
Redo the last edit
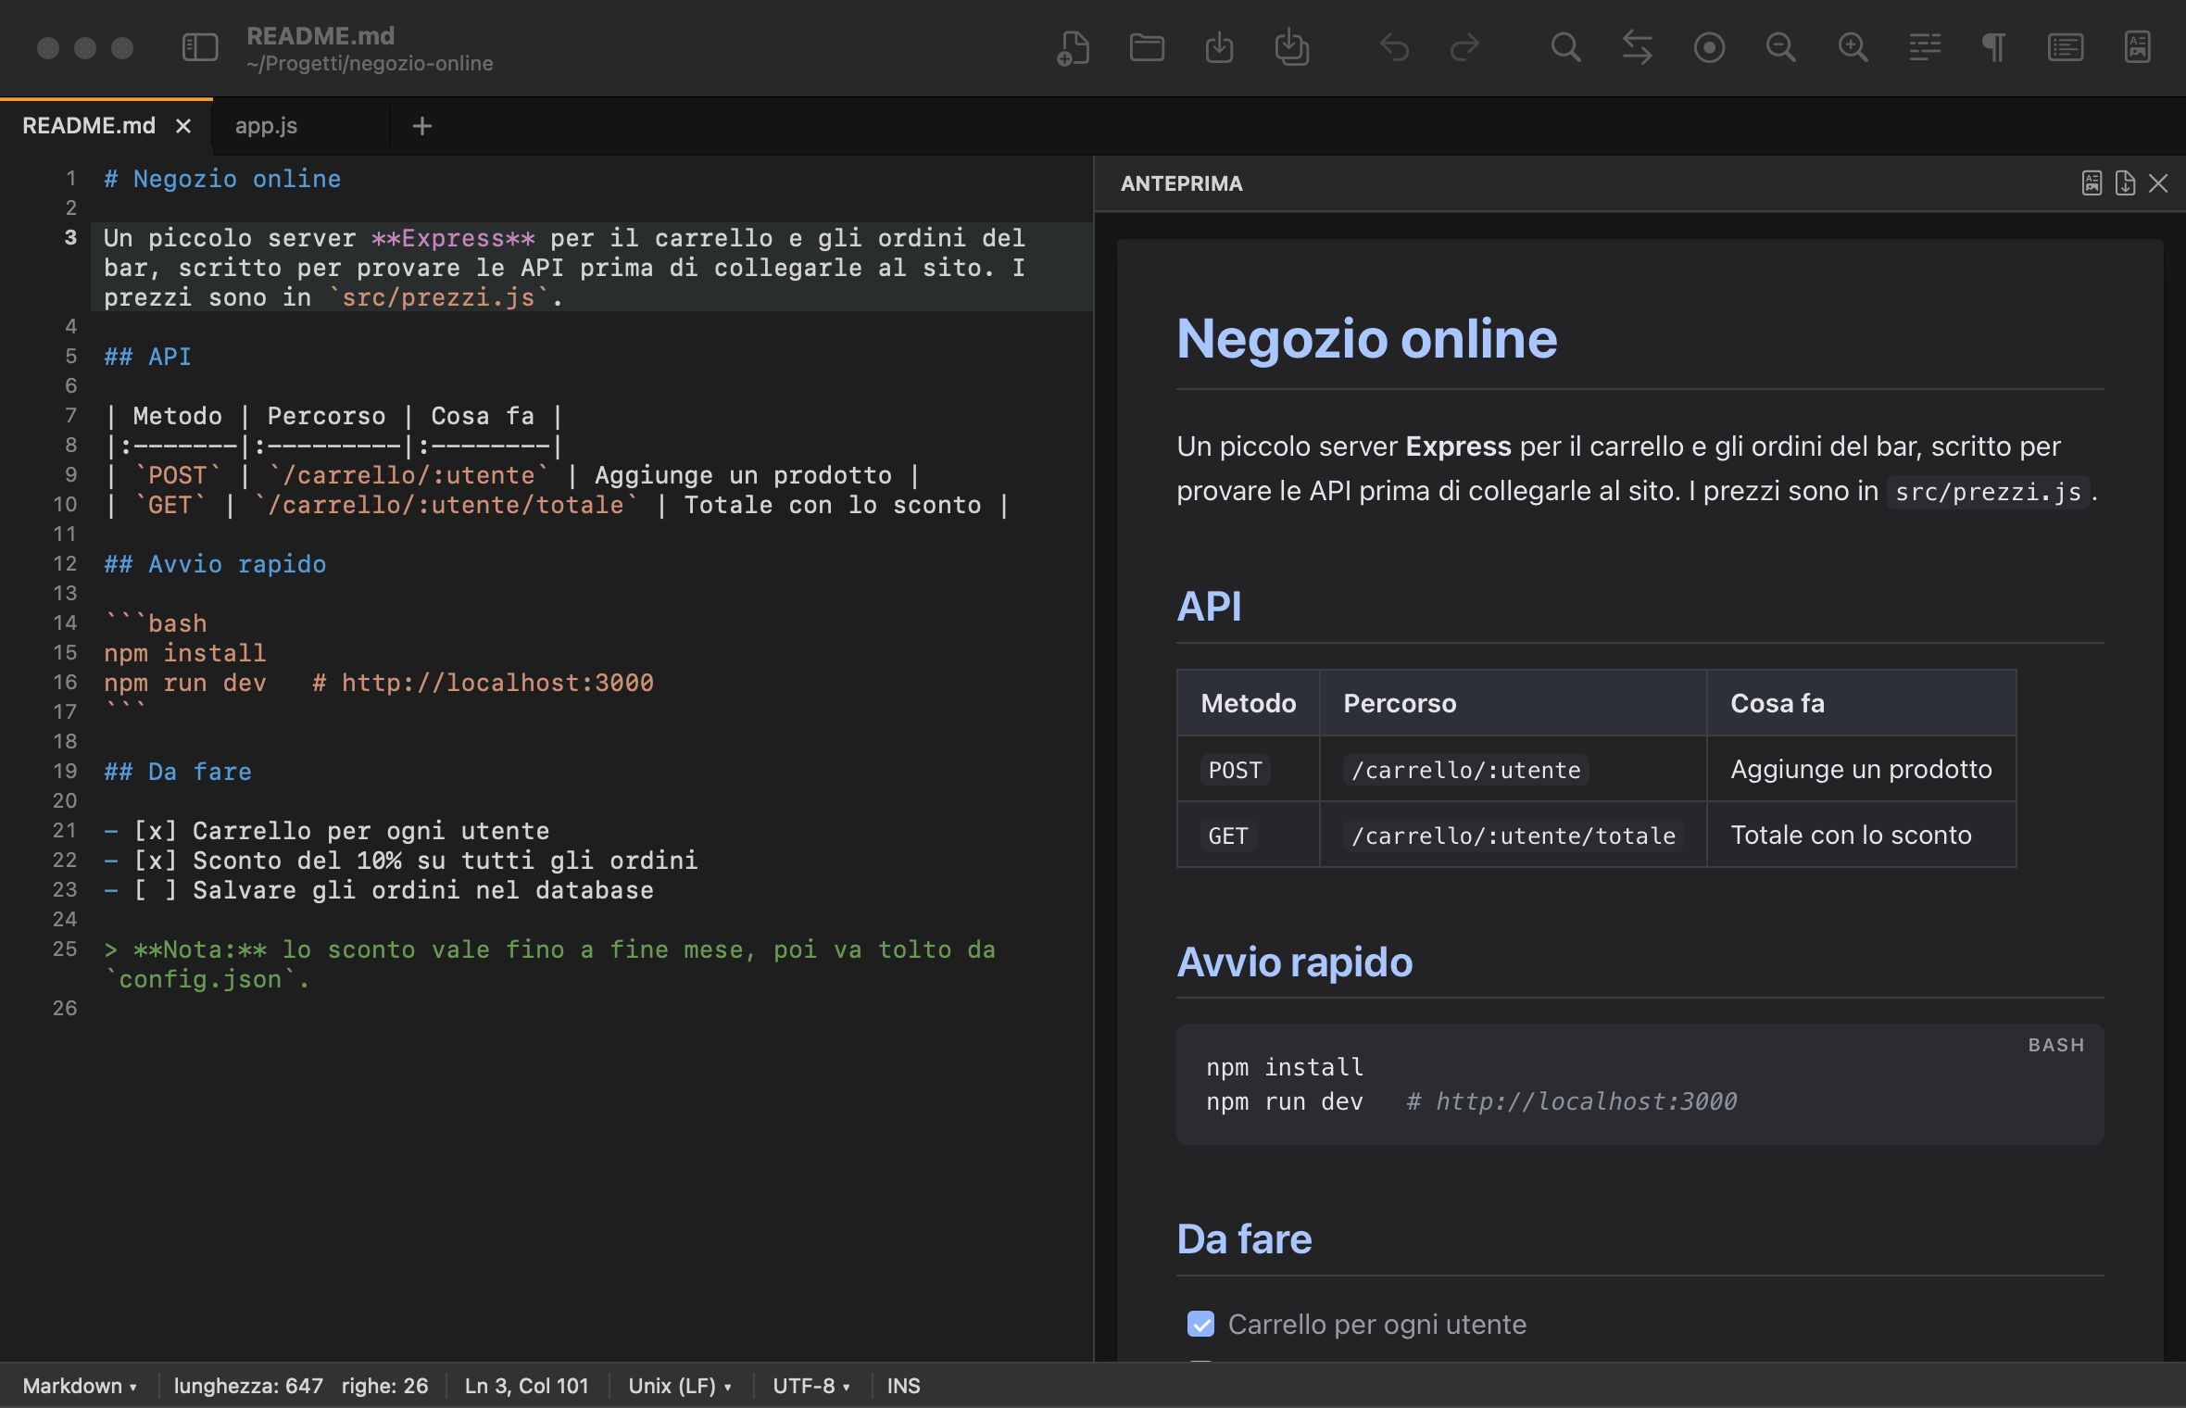tap(1464, 47)
